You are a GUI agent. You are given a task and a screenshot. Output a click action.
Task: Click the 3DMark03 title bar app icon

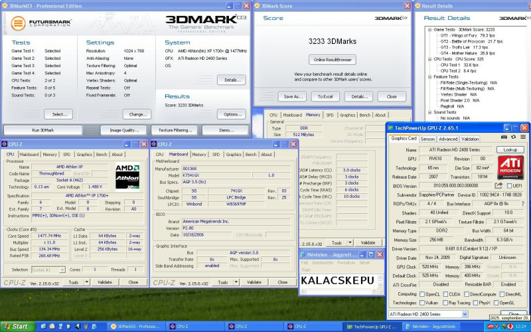point(5,6)
